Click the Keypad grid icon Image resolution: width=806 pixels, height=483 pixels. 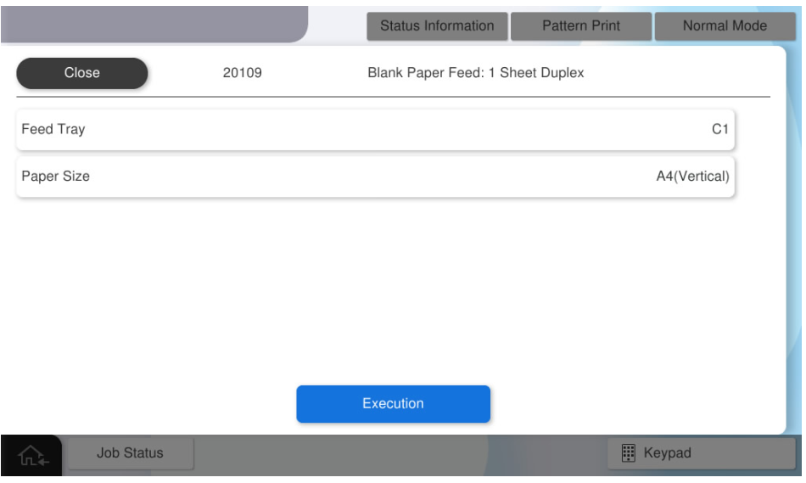coord(629,453)
